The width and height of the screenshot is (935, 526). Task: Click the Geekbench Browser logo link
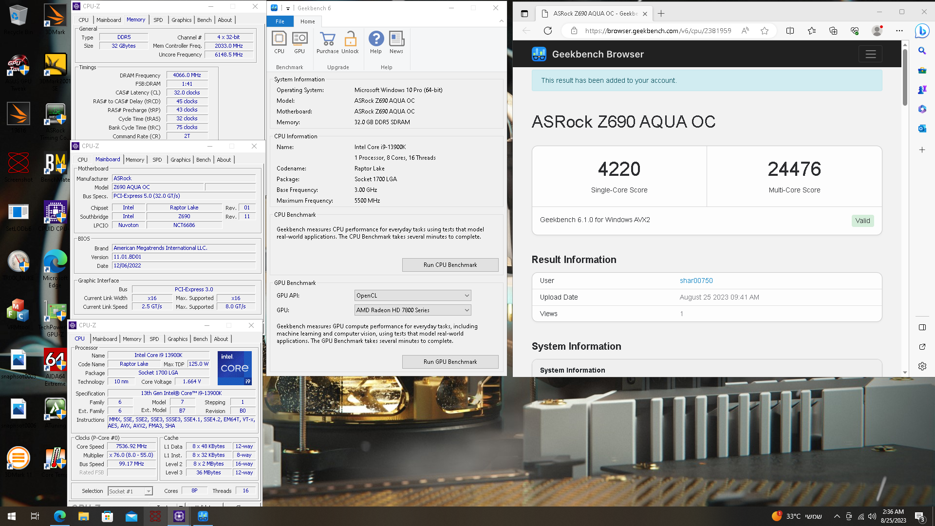click(588, 54)
